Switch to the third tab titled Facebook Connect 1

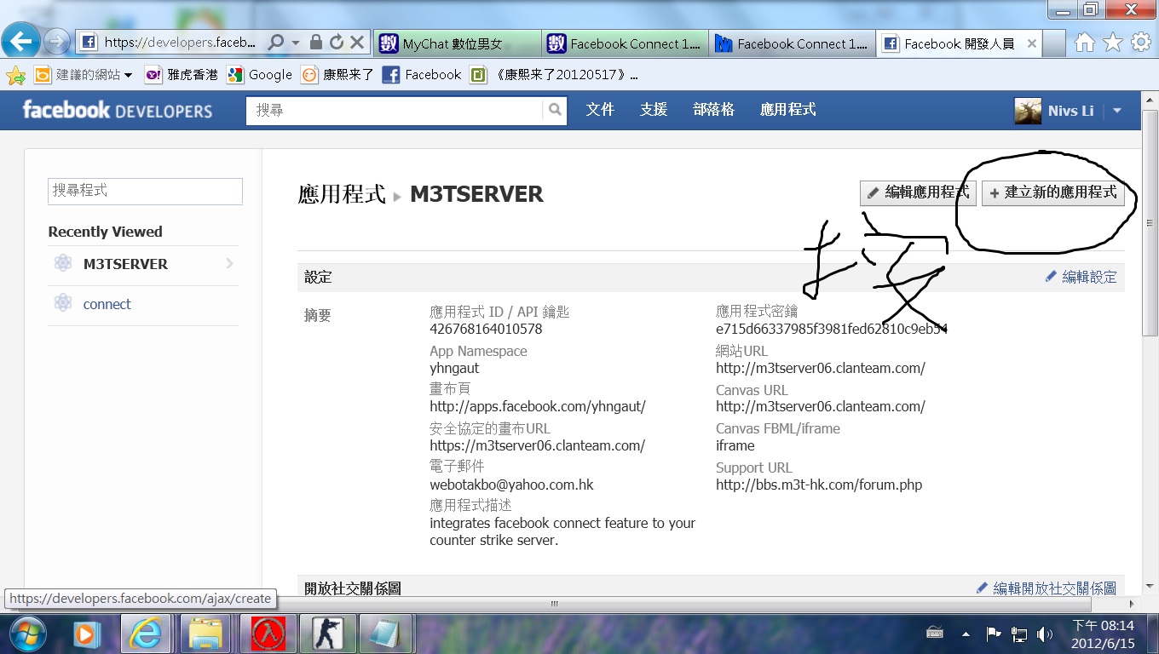tap(792, 43)
